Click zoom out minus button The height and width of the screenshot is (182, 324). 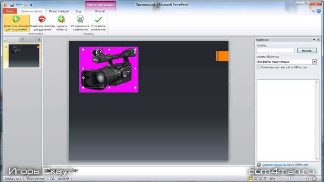coord(279,179)
